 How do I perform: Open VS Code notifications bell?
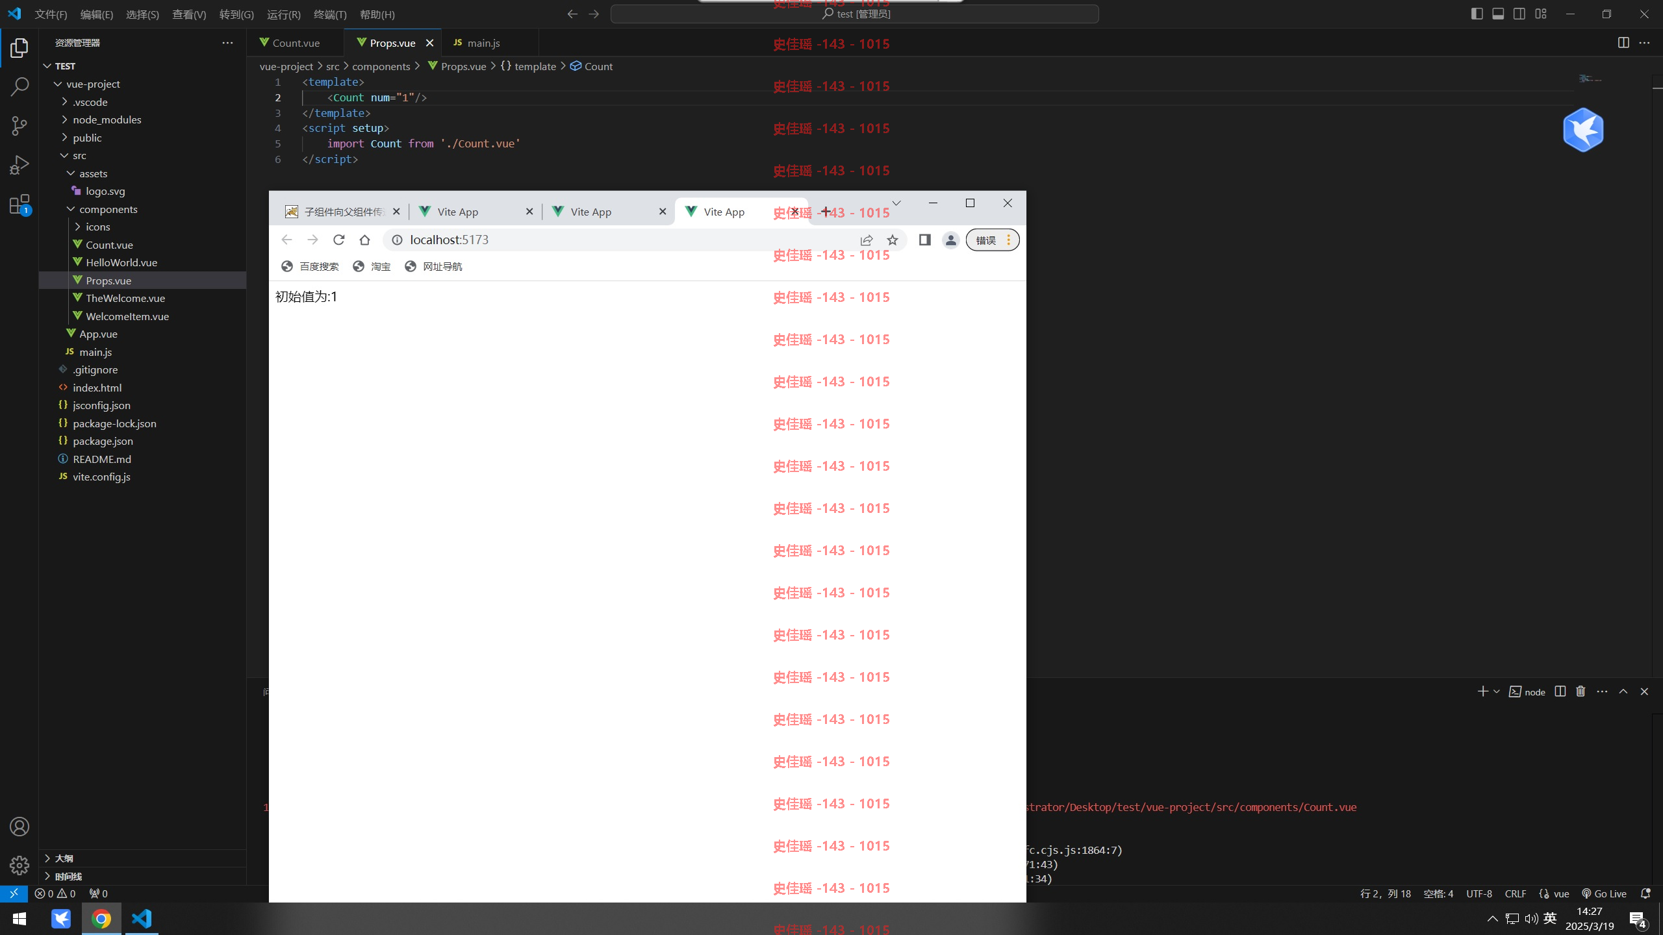(x=1645, y=893)
